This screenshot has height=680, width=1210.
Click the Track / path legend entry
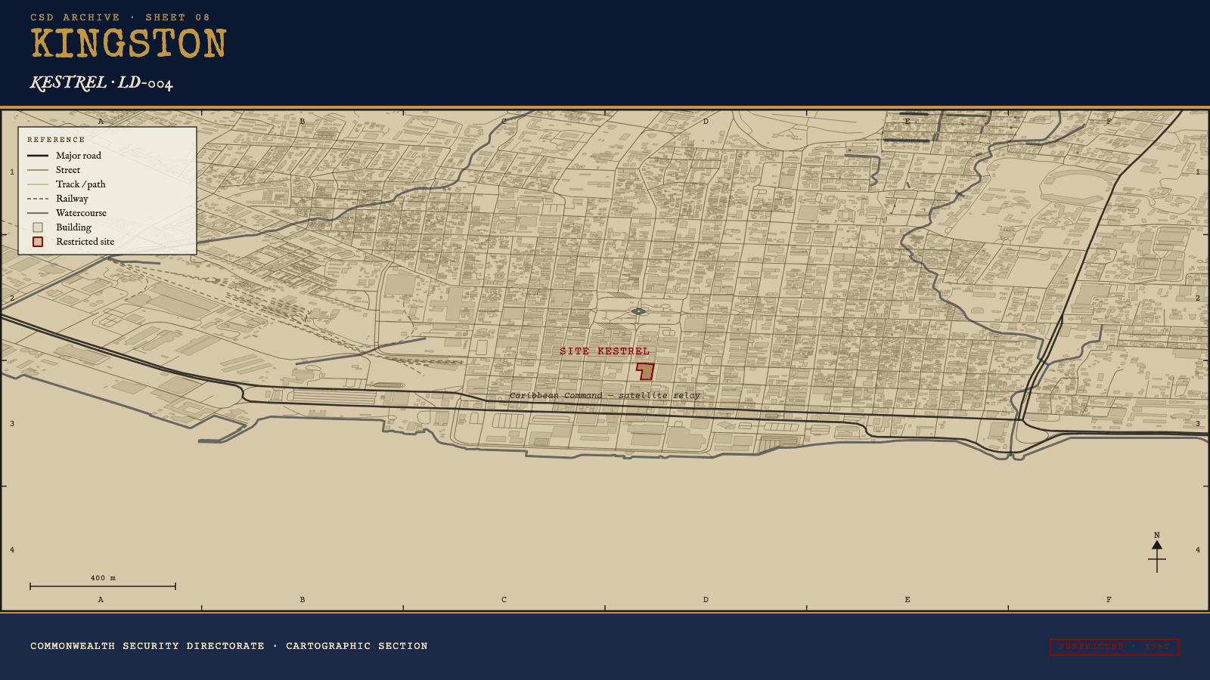pos(67,184)
